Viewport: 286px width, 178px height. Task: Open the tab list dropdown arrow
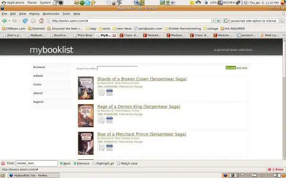[284, 36]
